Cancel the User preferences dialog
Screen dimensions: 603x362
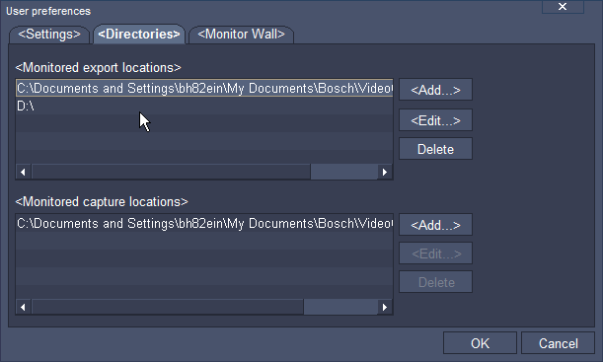558,343
